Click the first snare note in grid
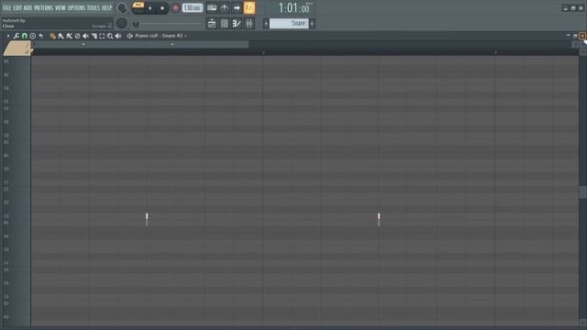The height and width of the screenshot is (330, 587). (147, 216)
